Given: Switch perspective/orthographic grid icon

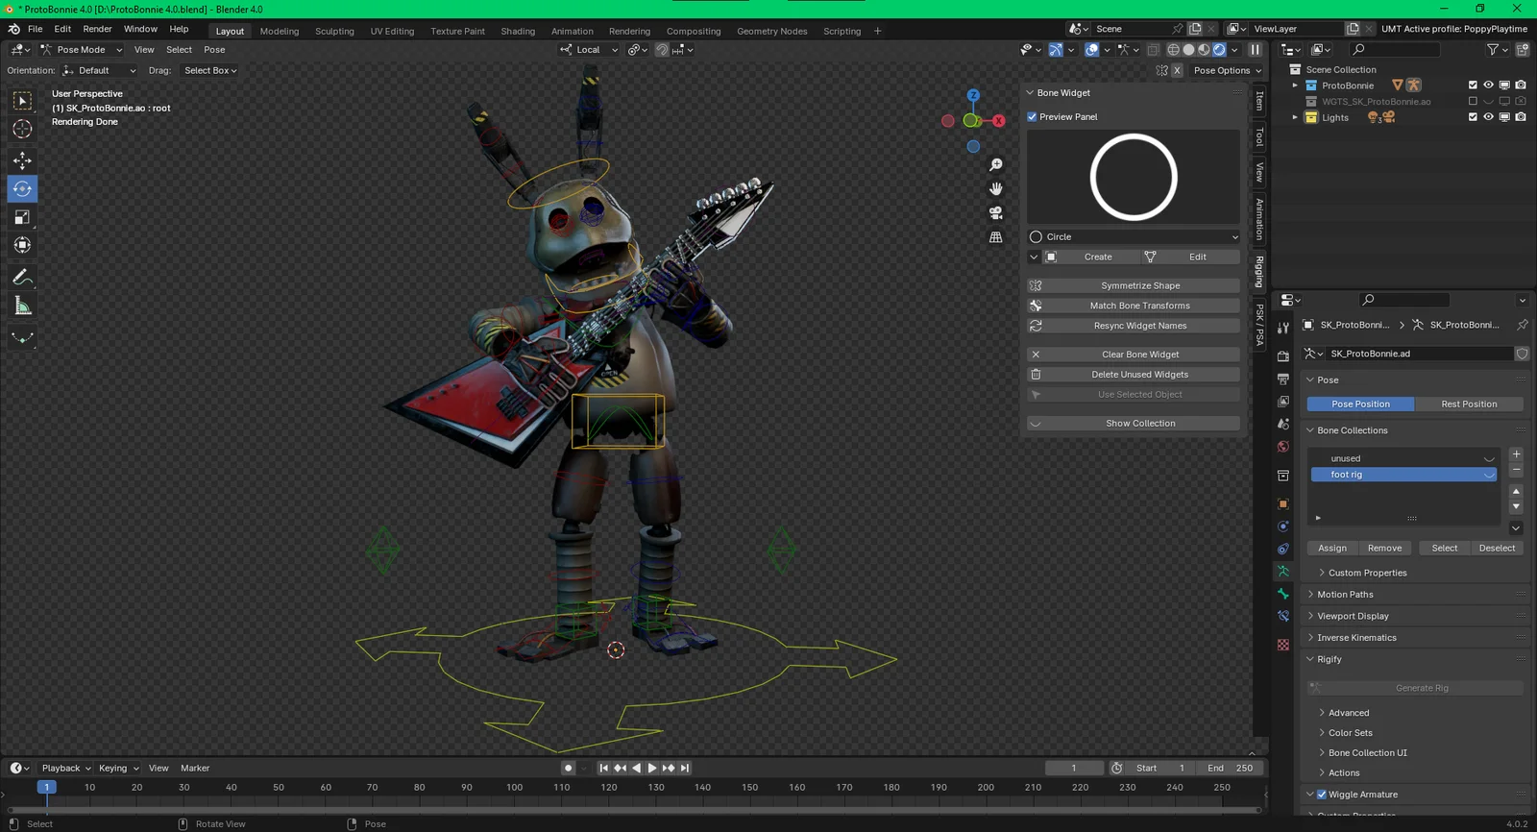Looking at the screenshot, I should [x=996, y=237].
